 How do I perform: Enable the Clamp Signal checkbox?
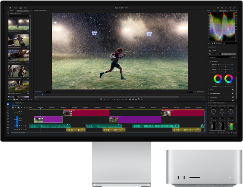click(215, 43)
